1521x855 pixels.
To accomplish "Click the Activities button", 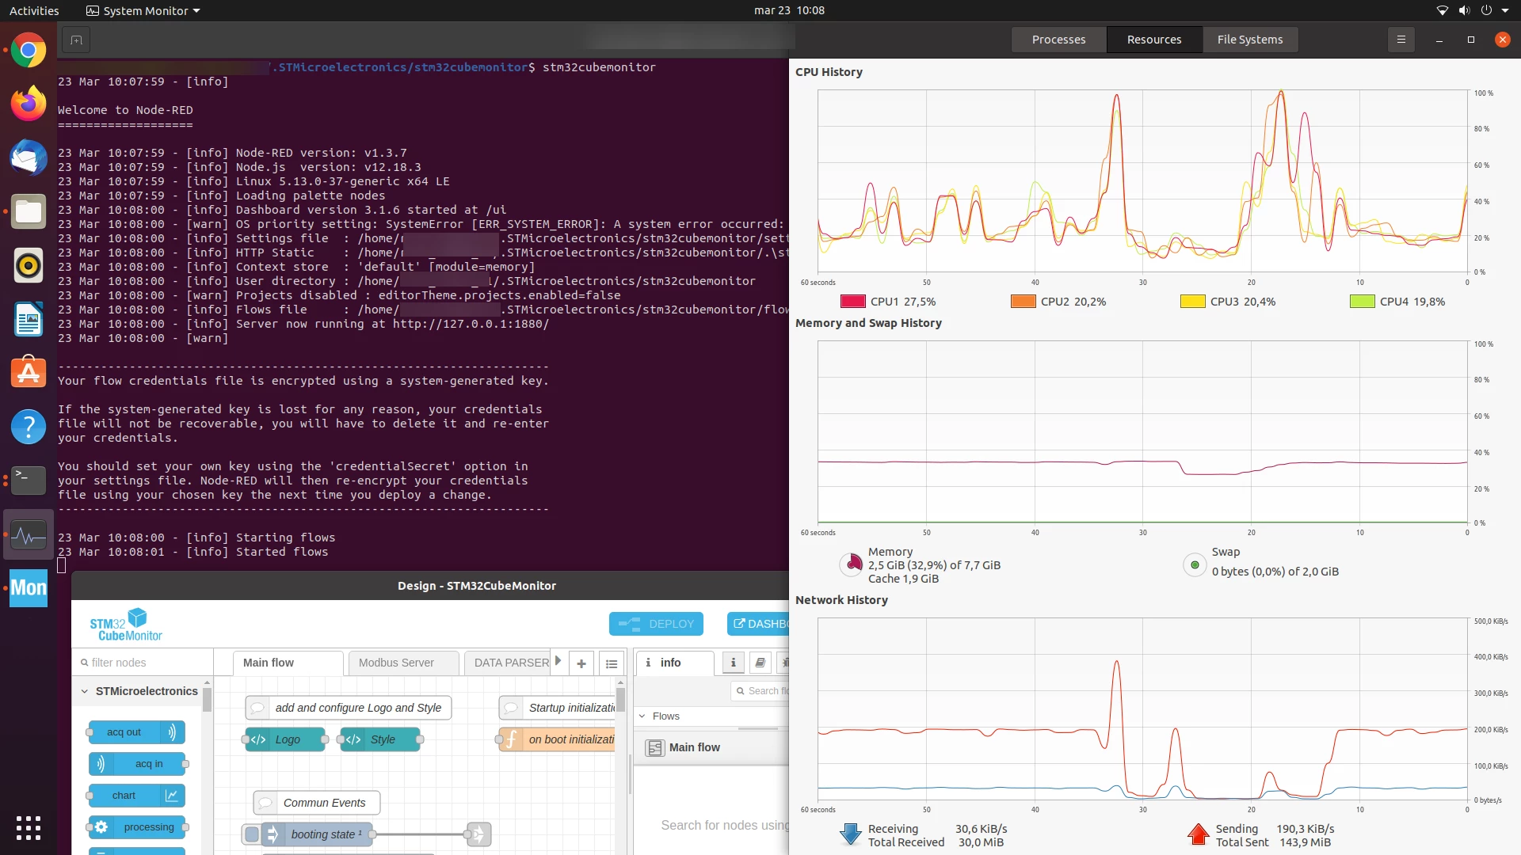I will [34, 11].
